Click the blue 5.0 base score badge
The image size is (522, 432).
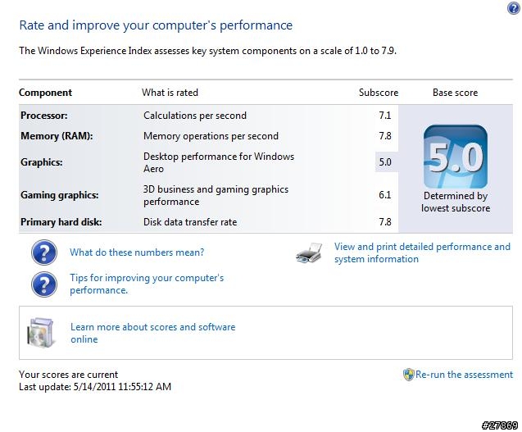point(455,157)
